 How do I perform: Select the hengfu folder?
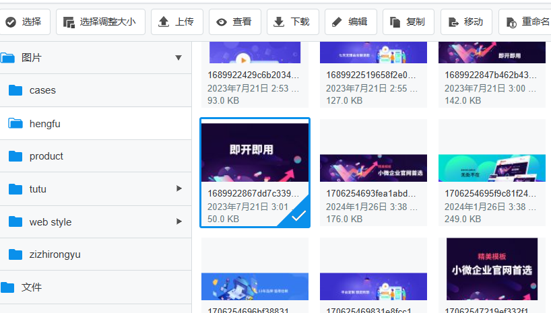pos(45,123)
